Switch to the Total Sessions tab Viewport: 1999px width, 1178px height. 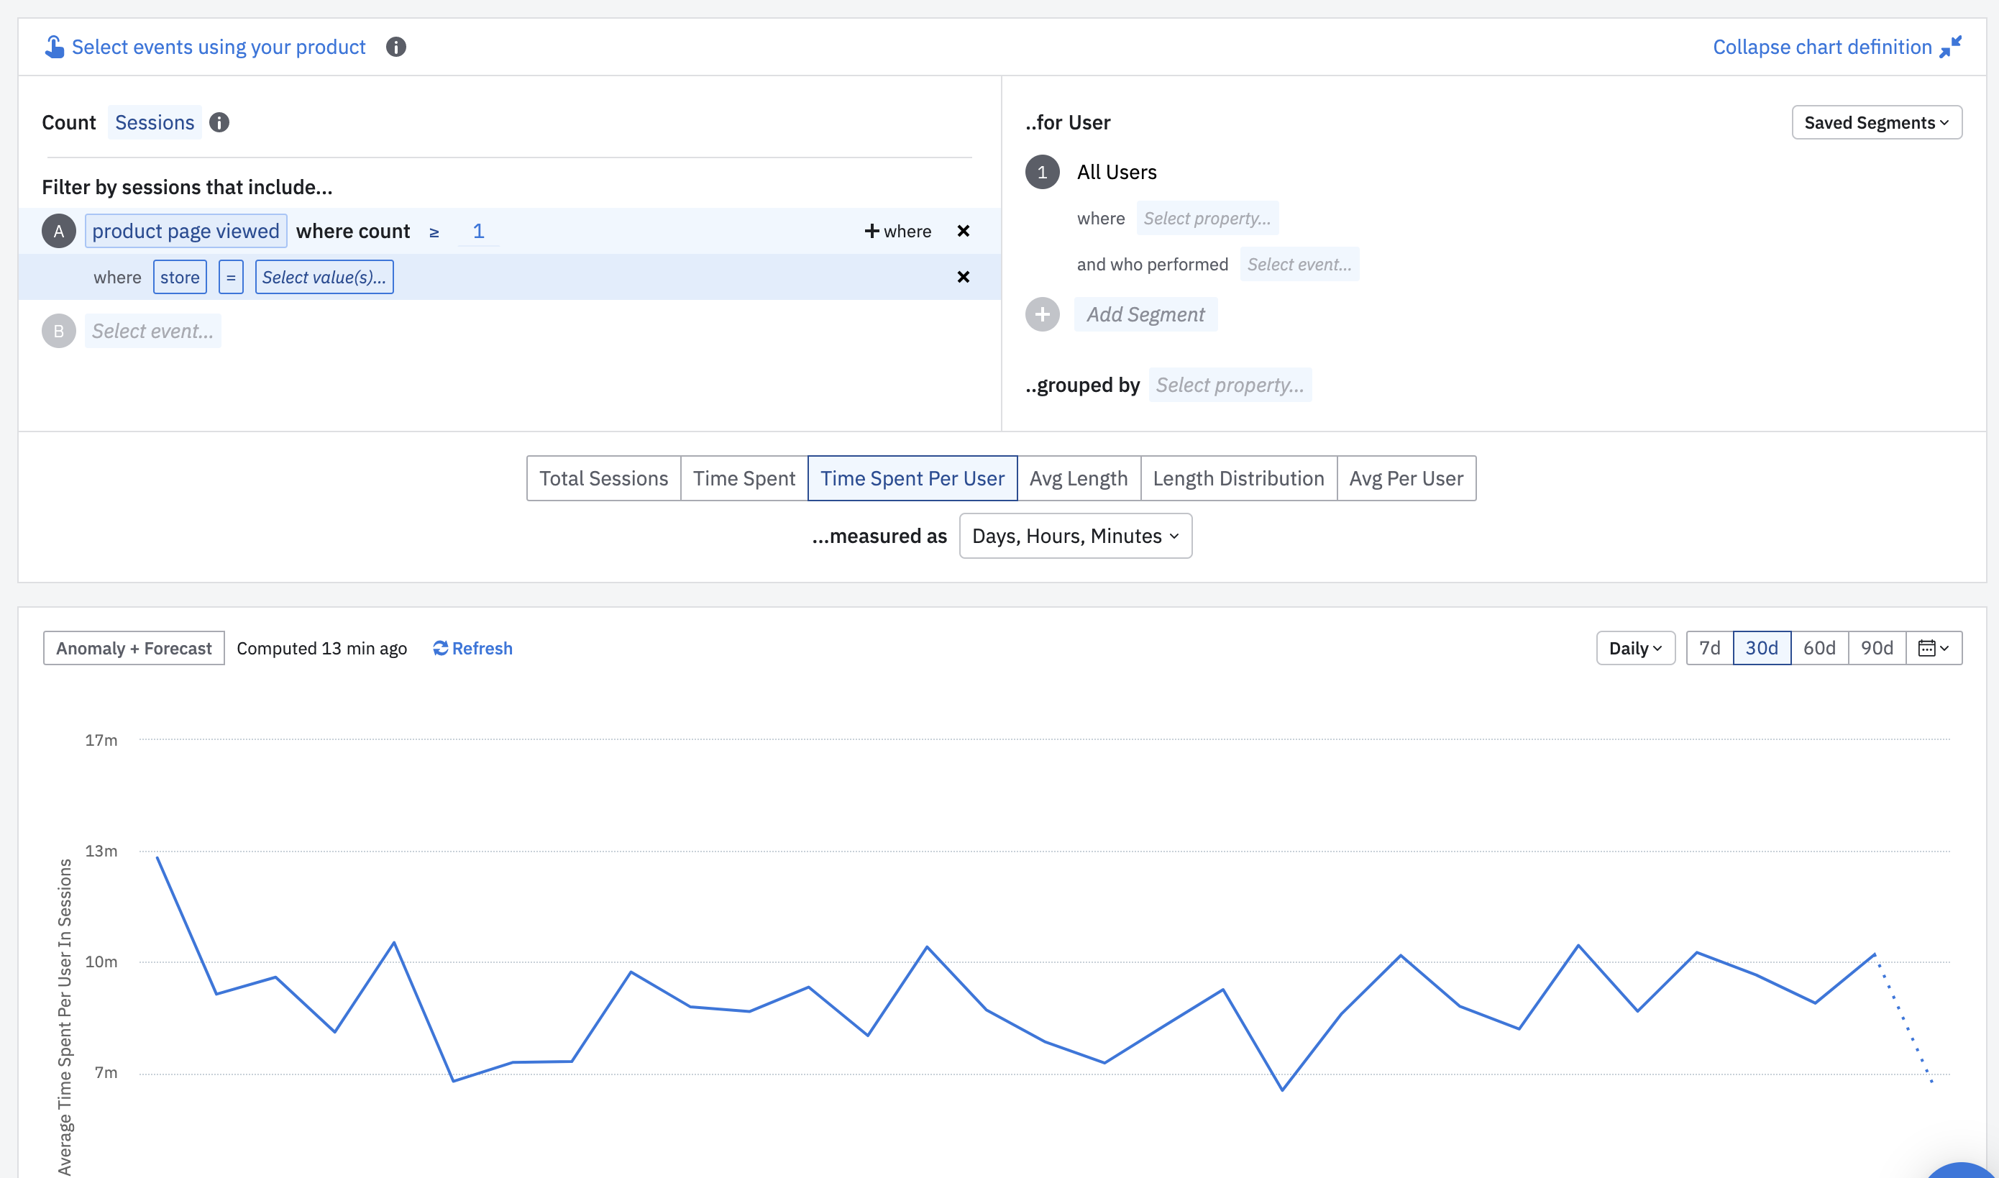[x=603, y=479]
